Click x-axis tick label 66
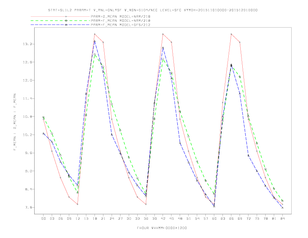Screen dimensions: 308x238 [231, 219]
